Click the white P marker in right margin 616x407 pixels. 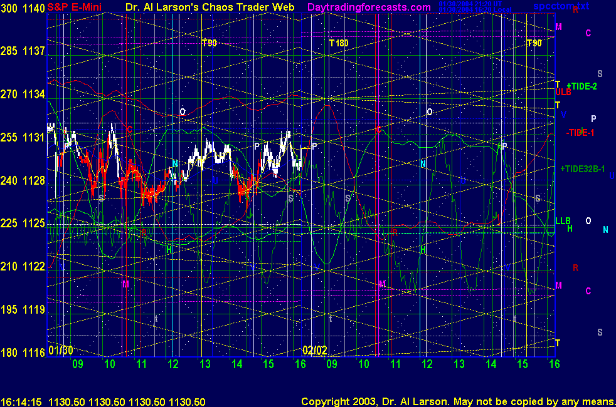click(x=594, y=119)
